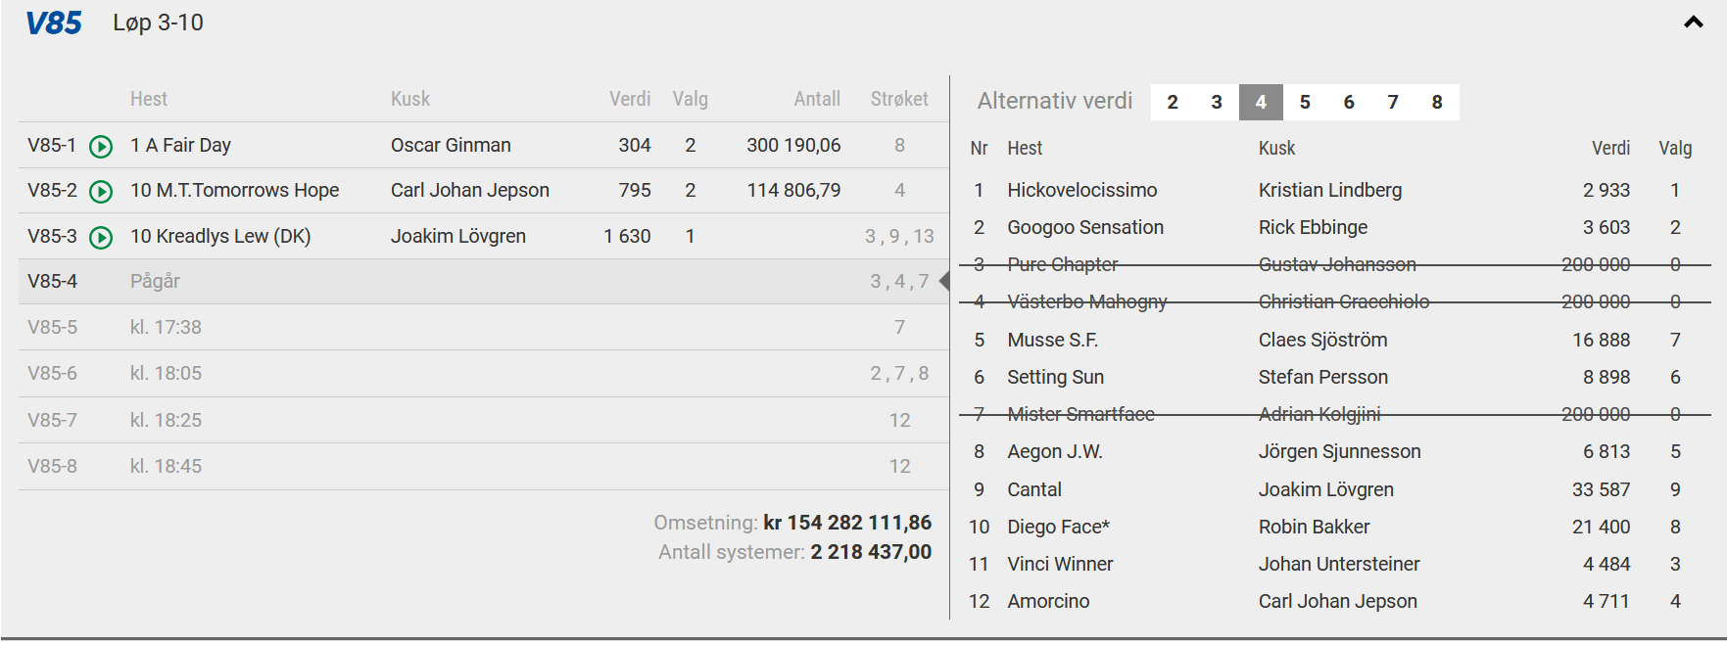Screen dimensions: 1727x645
Task: Select Alternativ verdi tab 3
Action: [1217, 102]
